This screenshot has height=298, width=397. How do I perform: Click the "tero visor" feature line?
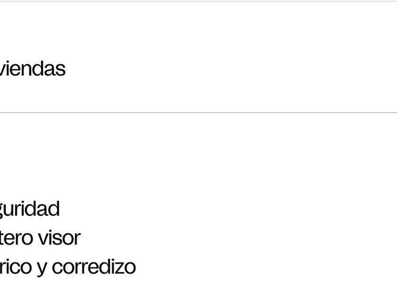(40, 238)
